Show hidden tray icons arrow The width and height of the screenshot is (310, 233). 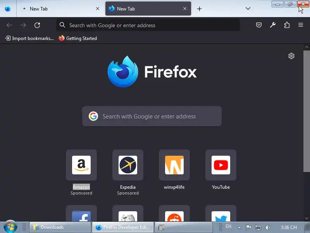click(239, 228)
